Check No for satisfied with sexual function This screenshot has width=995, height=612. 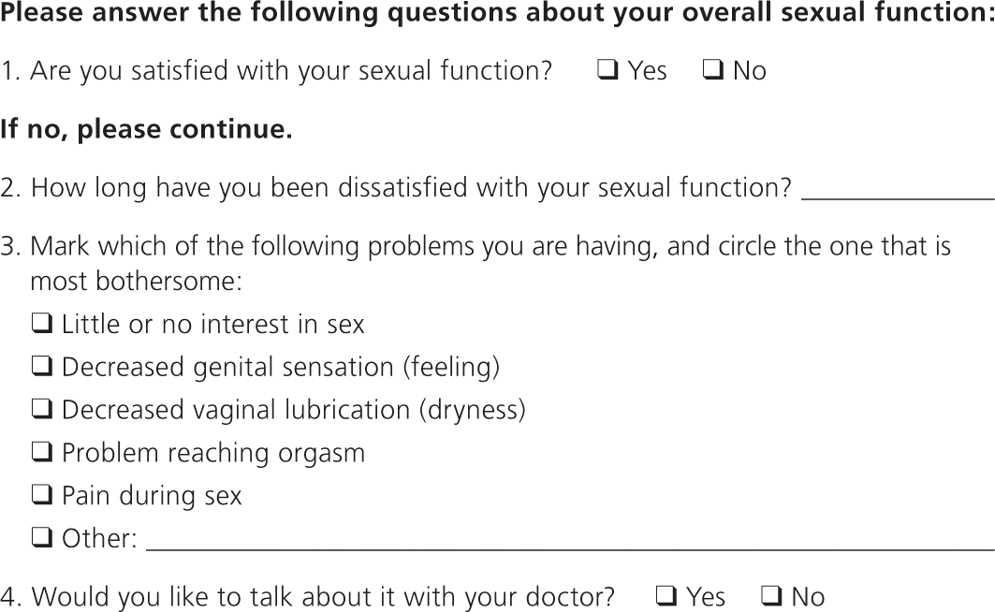(x=711, y=71)
